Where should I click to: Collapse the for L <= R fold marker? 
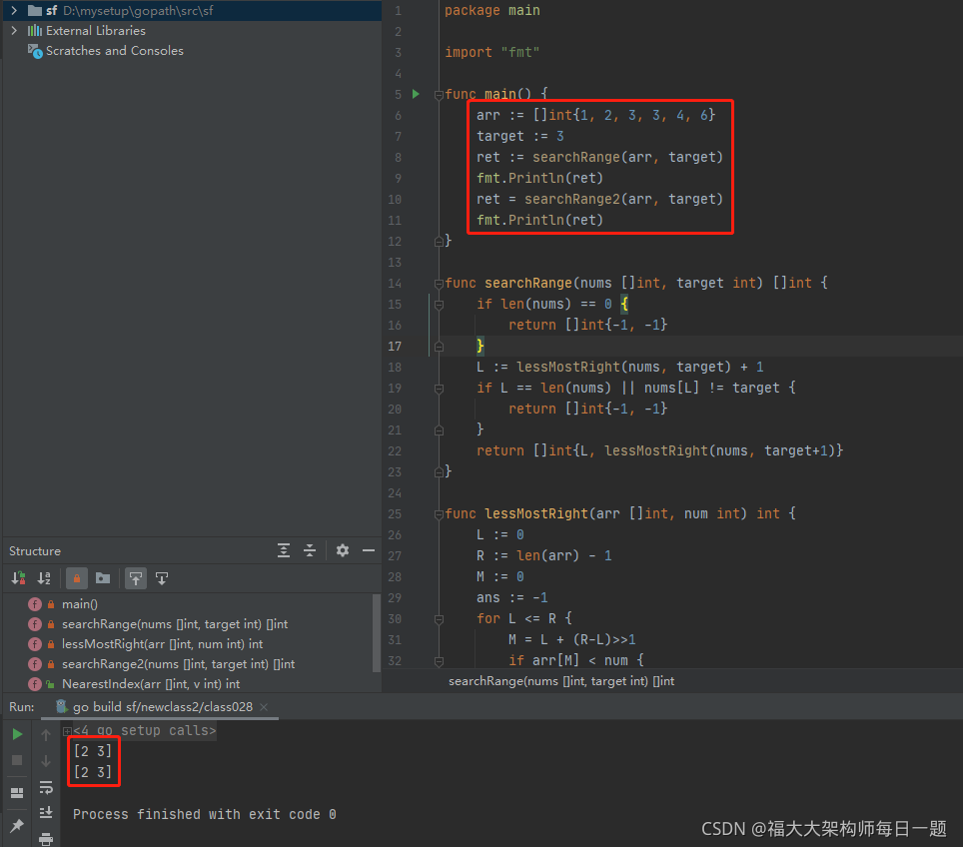coord(439,619)
